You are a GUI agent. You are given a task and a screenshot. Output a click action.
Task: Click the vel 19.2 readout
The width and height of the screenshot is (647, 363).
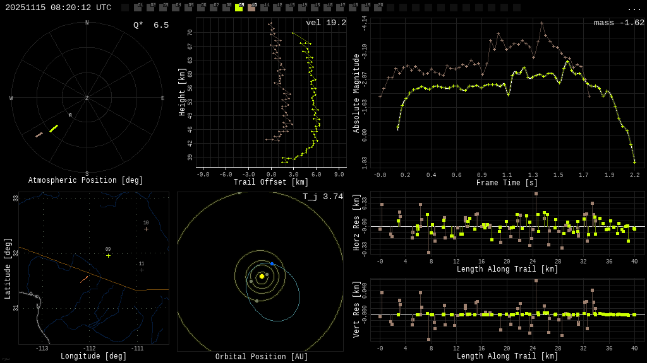tap(325, 23)
